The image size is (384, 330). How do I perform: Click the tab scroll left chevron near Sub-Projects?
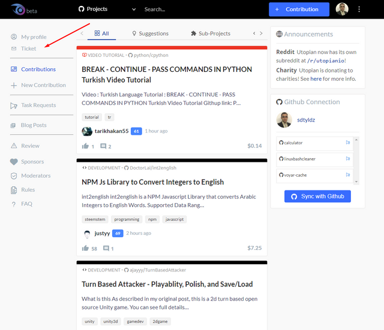[x=254, y=34]
